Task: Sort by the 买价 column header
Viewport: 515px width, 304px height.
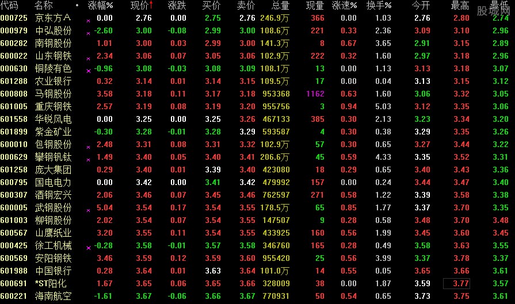Action: (212, 5)
